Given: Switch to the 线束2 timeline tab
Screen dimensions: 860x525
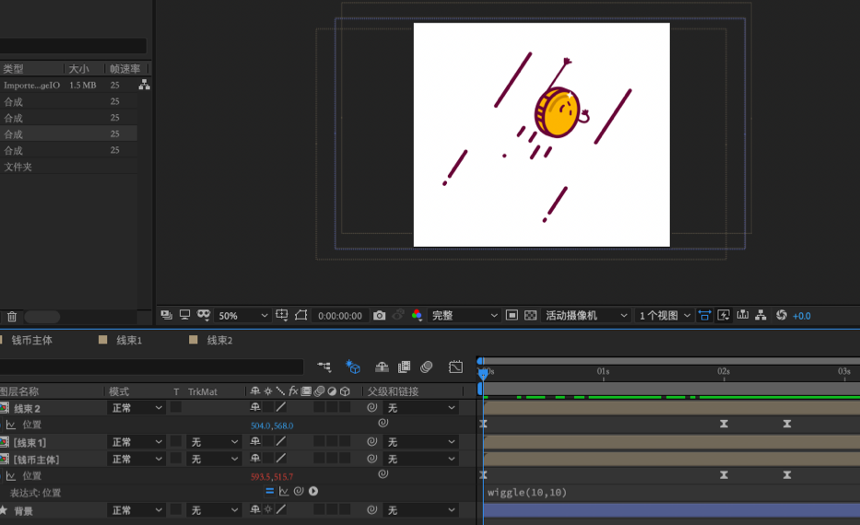Looking at the screenshot, I should click(219, 340).
